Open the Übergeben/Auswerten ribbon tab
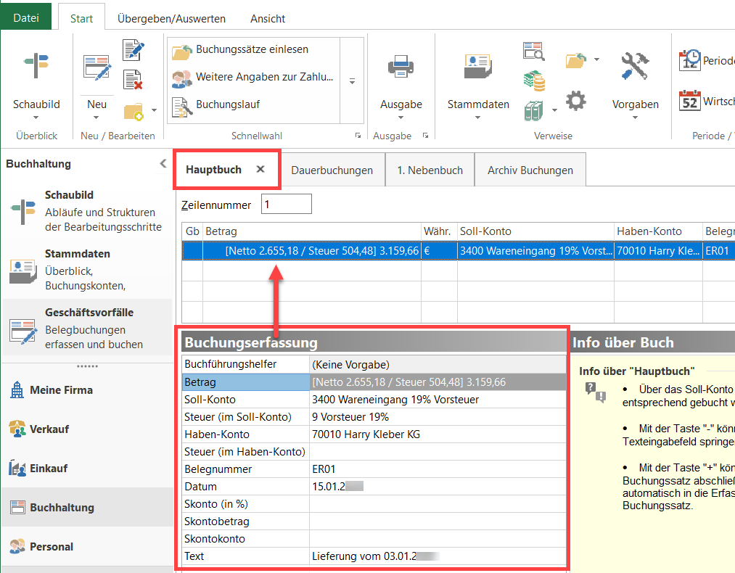This screenshot has width=735, height=573. (171, 18)
